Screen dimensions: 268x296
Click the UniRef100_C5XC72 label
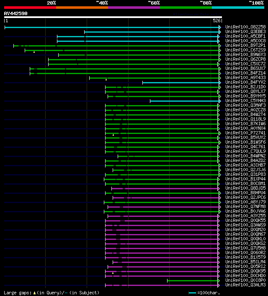245,64
